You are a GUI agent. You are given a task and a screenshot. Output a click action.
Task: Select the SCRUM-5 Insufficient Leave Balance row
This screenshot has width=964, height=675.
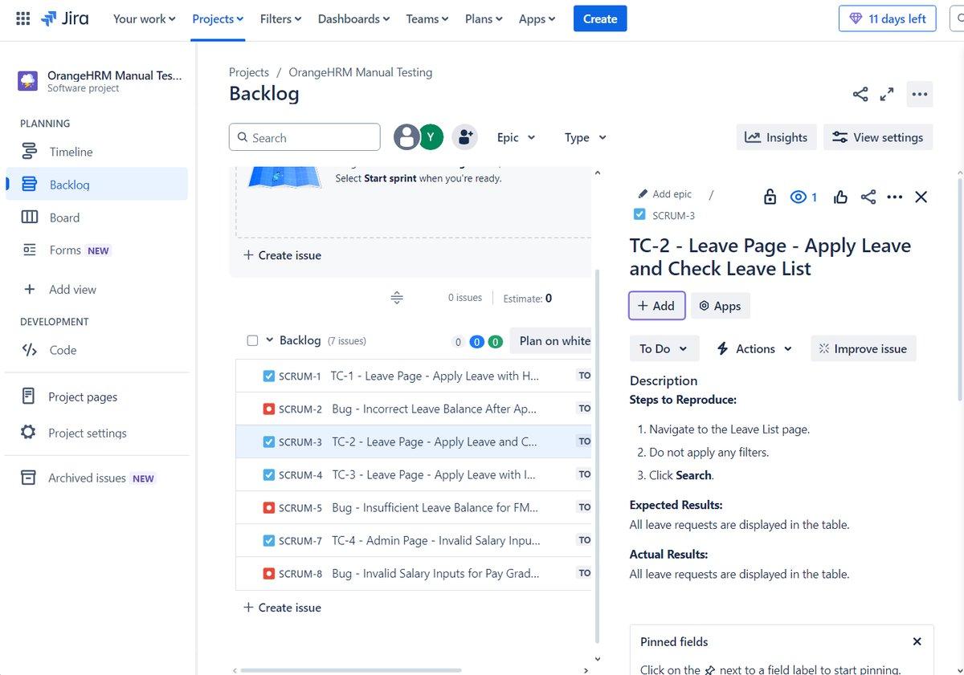[x=414, y=508]
